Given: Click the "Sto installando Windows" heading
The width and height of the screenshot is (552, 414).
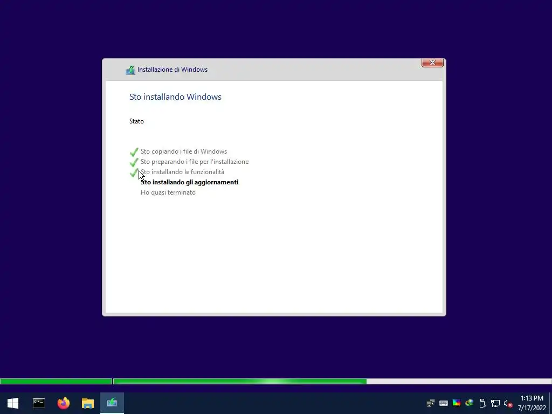Looking at the screenshot, I should tap(175, 97).
